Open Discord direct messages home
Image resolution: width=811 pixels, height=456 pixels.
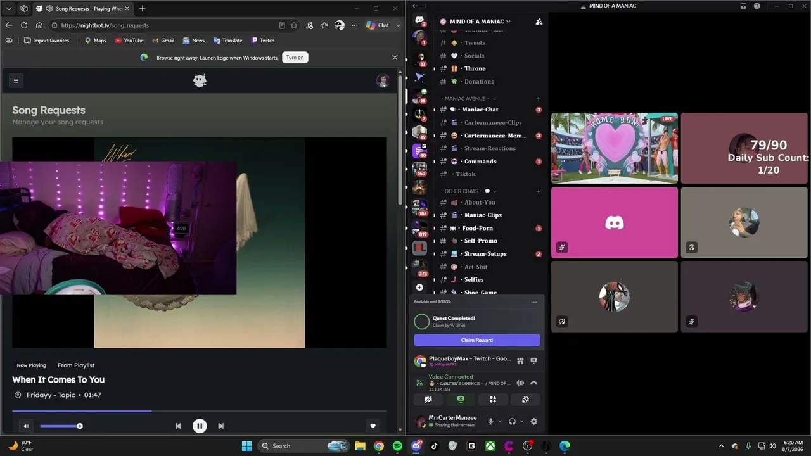pyautogui.click(x=419, y=20)
